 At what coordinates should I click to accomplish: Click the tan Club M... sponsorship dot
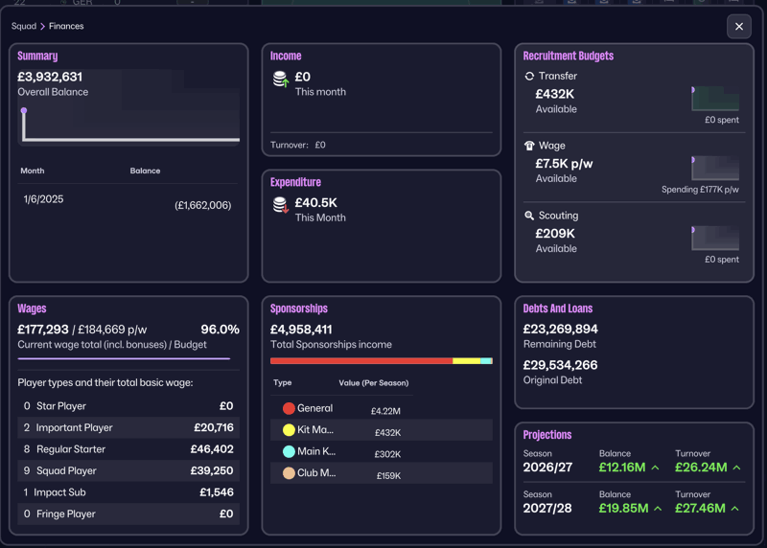click(289, 472)
